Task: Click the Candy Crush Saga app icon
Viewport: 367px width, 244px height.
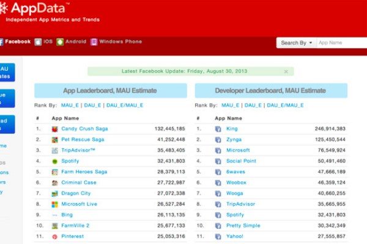Action: click(55, 129)
